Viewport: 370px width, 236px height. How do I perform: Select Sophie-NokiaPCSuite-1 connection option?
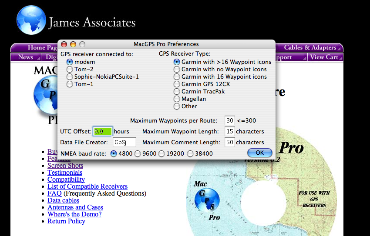coord(70,77)
